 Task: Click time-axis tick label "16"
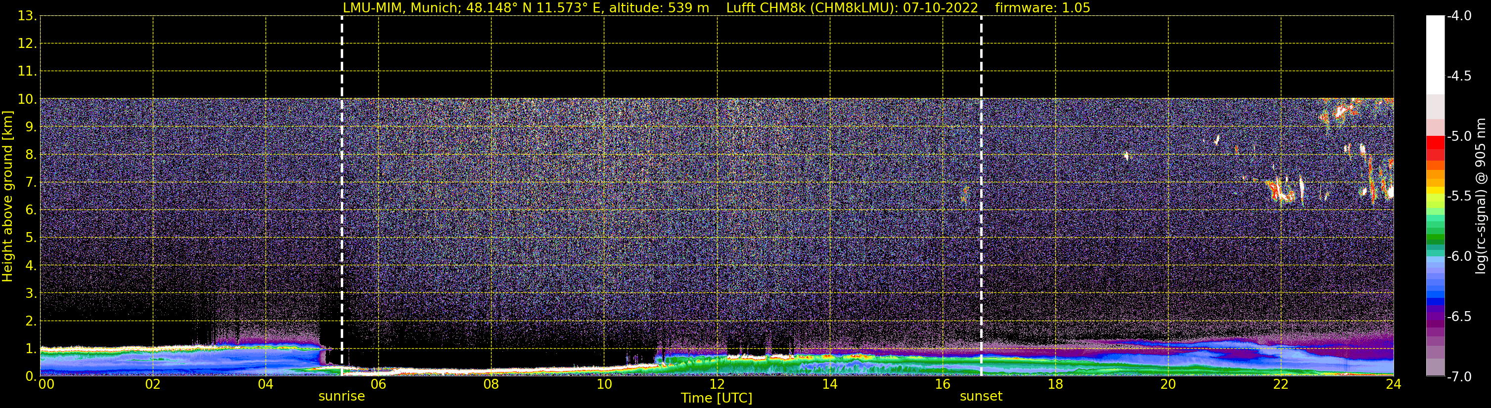pyautogui.click(x=943, y=385)
